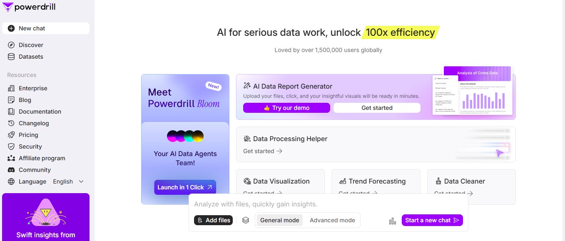Open Documentation in the sidebar
This screenshot has width=565, height=241.
click(x=40, y=112)
